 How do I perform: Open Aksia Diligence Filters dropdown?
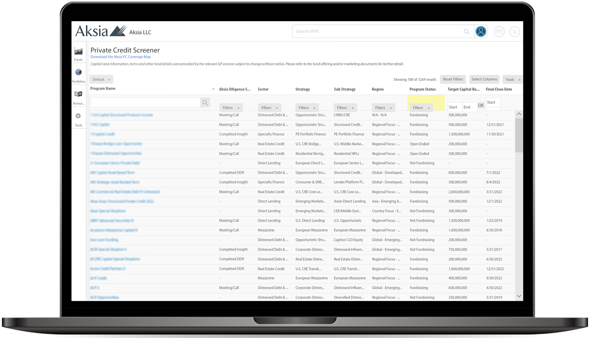231,108
